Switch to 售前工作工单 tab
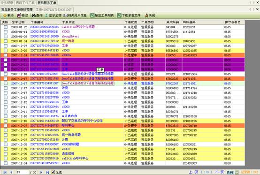The width and height of the screenshot is (260, 175). pyautogui.click(x=25, y=3)
